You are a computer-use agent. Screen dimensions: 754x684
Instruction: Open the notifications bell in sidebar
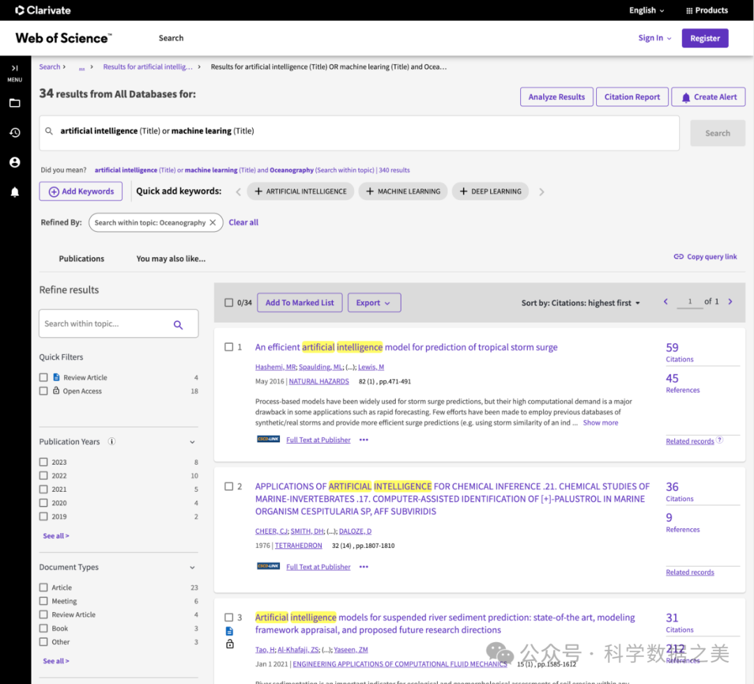(x=15, y=192)
